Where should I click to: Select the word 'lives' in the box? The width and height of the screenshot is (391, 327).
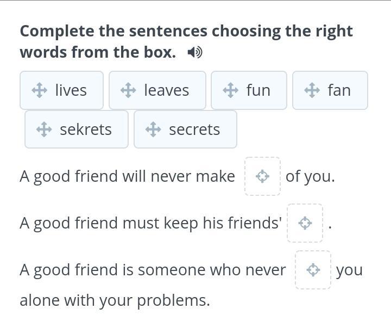tap(71, 90)
